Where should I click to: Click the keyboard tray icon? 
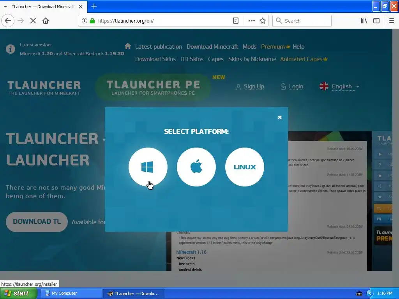tap(359, 294)
